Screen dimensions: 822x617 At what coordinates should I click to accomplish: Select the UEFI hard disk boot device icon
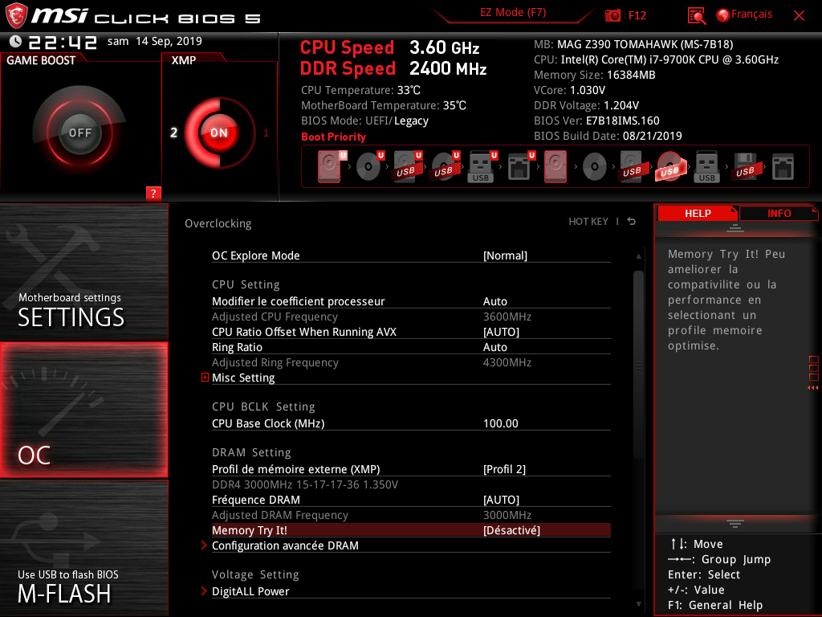click(330, 167)
